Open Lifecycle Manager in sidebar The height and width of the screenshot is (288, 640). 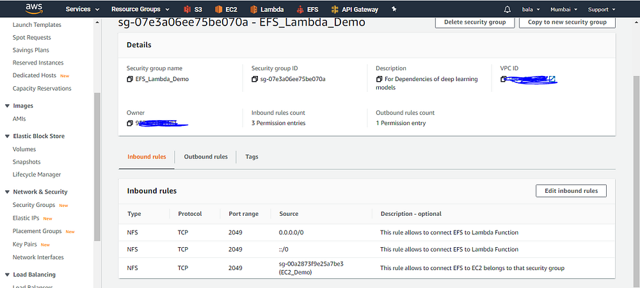point(36,174)
